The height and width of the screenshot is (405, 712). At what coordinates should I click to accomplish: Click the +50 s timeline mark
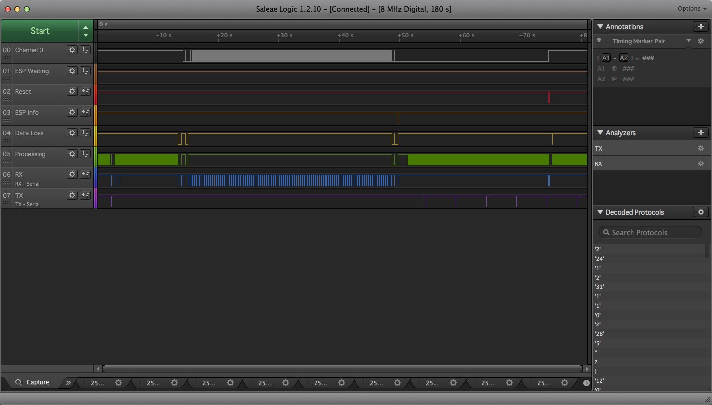[406, 36]
